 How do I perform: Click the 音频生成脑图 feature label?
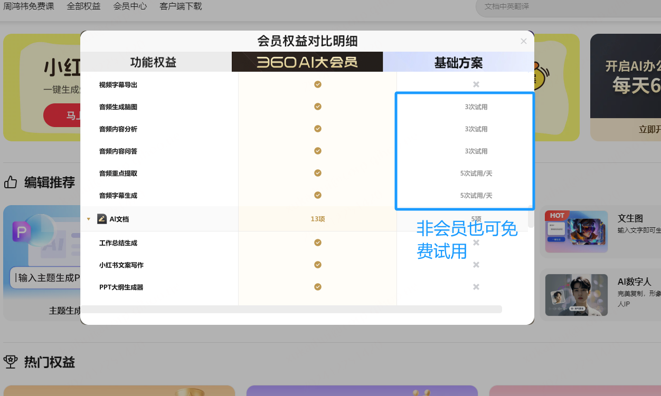click(x=118, y=107)
